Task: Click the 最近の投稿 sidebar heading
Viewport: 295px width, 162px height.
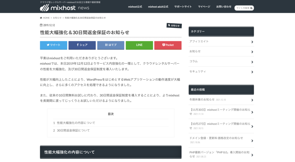Action: 221,90
